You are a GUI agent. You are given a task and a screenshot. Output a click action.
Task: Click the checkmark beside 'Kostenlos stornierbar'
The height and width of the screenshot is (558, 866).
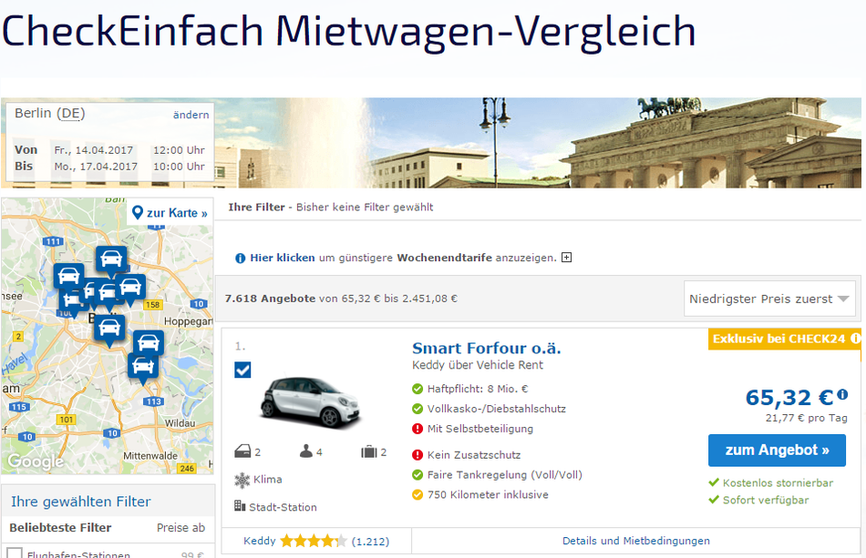[714, 482]
